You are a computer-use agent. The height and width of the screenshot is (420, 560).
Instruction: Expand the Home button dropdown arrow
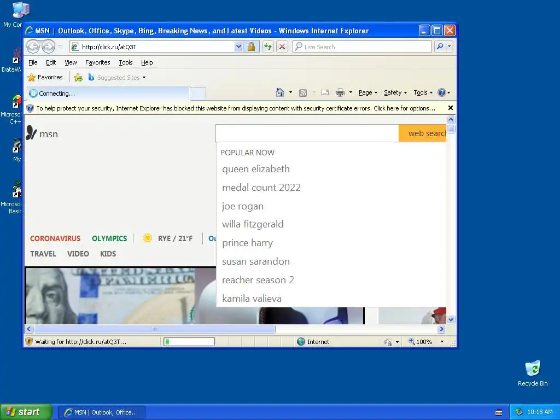[290, 92]
